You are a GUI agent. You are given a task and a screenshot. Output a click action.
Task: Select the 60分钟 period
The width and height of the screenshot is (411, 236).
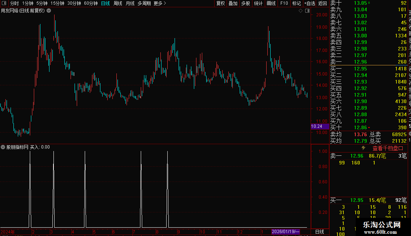[x=91, y=3]
